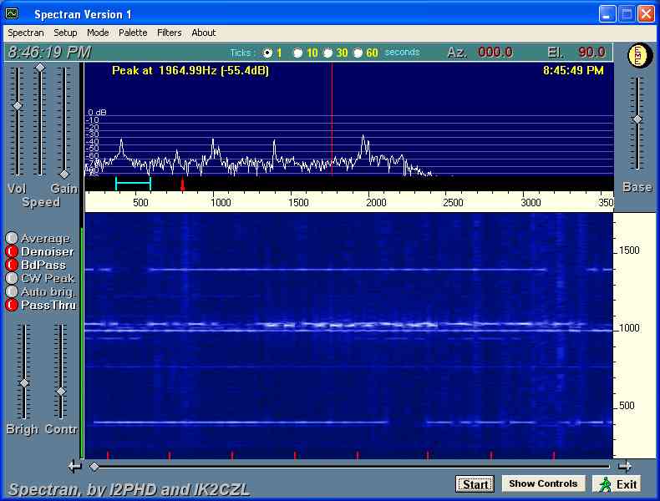Screen dimensions: 660x501
Task: Turn off the PassThru toggle
Action: (12, 305)
